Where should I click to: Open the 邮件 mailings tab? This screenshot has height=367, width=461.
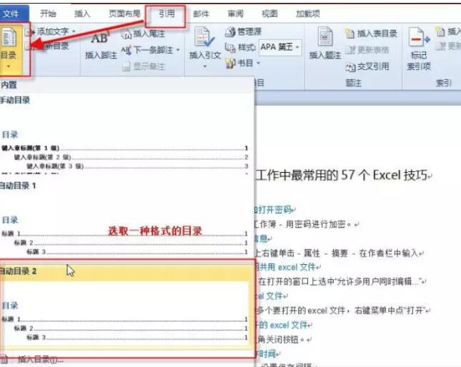pyautogui.click(x=202, y=14)
